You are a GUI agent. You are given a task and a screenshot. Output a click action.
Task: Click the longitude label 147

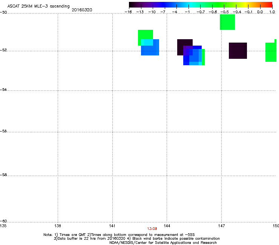point(222,226)
